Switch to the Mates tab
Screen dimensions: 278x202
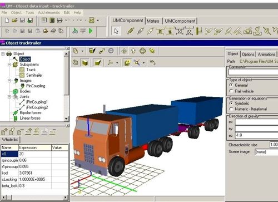click(x=153, y=21)
